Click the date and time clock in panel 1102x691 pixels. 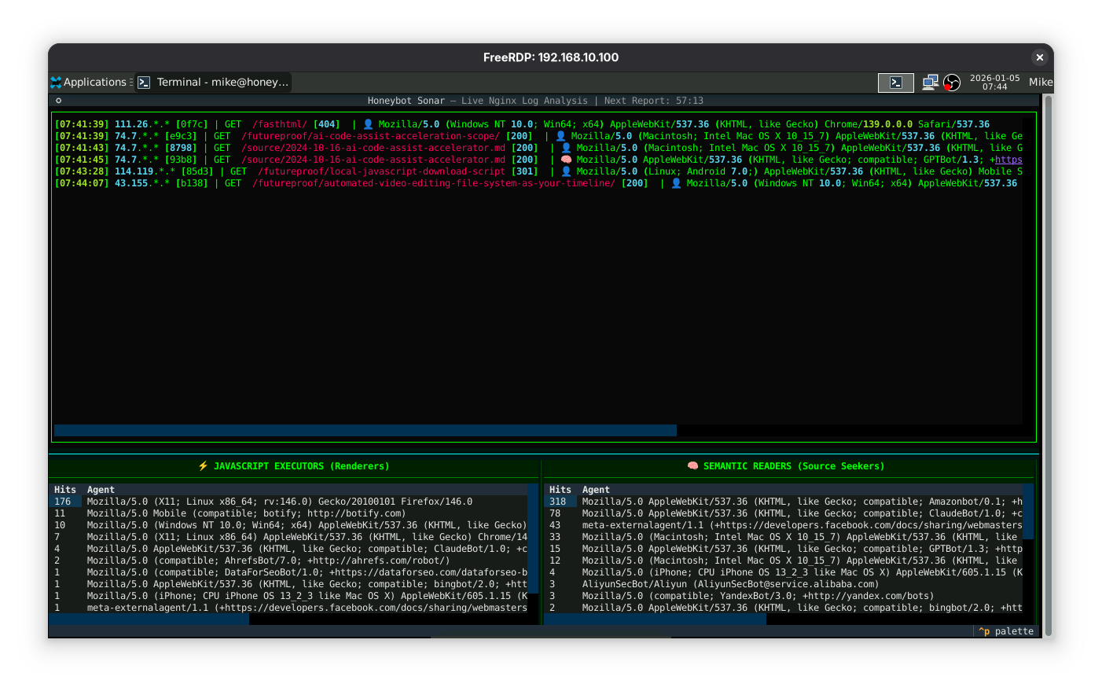point(994,83)
